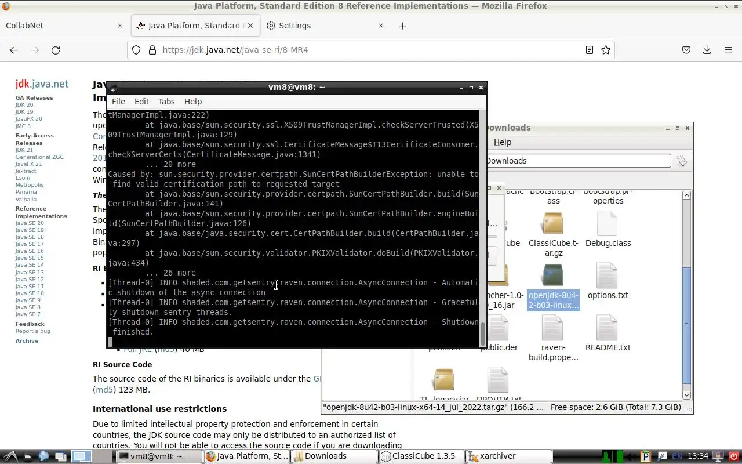The image size is (742, 464).
Task: Open Tabs menu in terminal
Action: [166, 101]
